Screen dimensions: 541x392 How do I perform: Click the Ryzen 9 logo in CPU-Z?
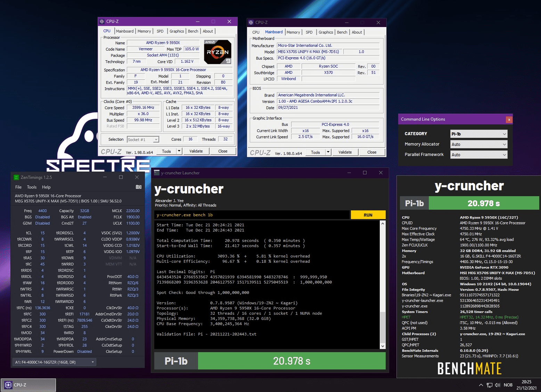point(218,52)
